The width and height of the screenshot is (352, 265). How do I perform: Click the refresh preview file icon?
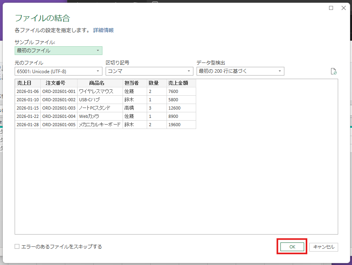pos(333,72)
